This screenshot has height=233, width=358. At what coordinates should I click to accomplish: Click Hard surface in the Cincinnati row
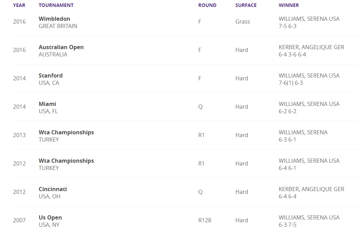tap(242, 192)
